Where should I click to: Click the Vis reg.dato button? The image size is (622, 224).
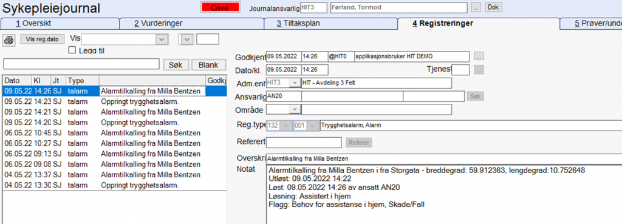[42, 39]
